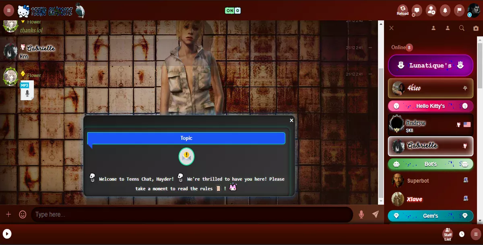The height and width of the screenshot is (245, 483).
Task: Search users with magnifier icon
Action: click(462, 28)
